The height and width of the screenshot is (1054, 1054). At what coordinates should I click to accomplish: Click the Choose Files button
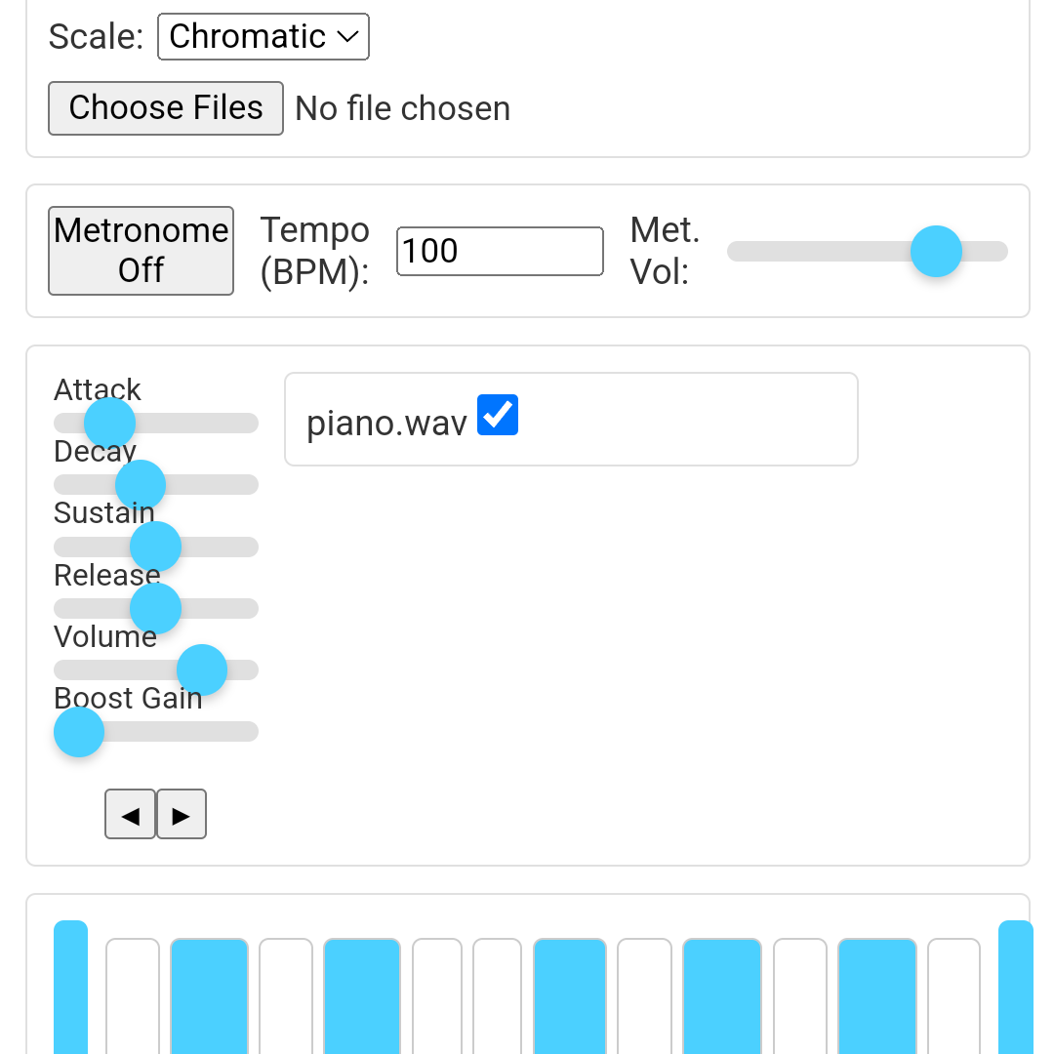tap(166, 107)
